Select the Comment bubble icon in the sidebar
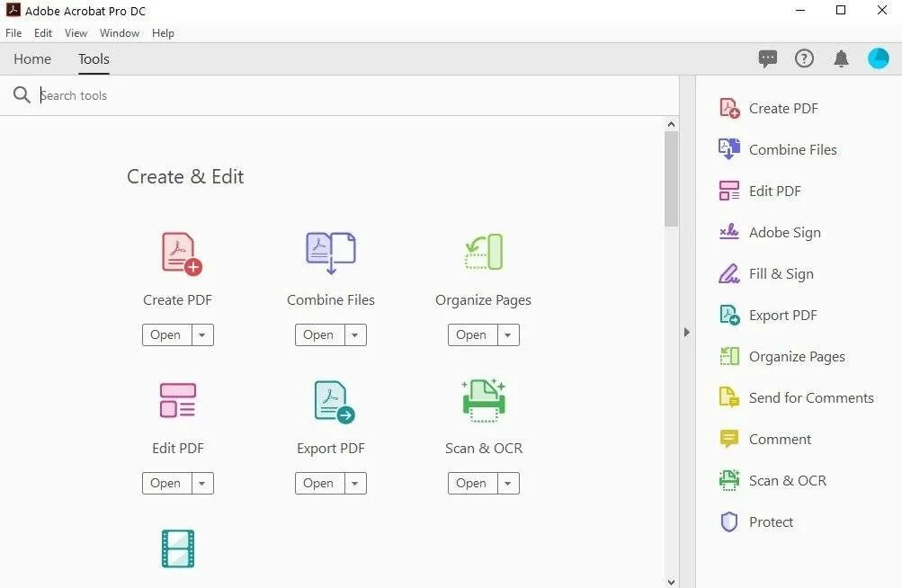 point(729,439)
